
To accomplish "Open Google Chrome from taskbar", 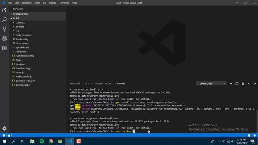I will pos(51,141).
